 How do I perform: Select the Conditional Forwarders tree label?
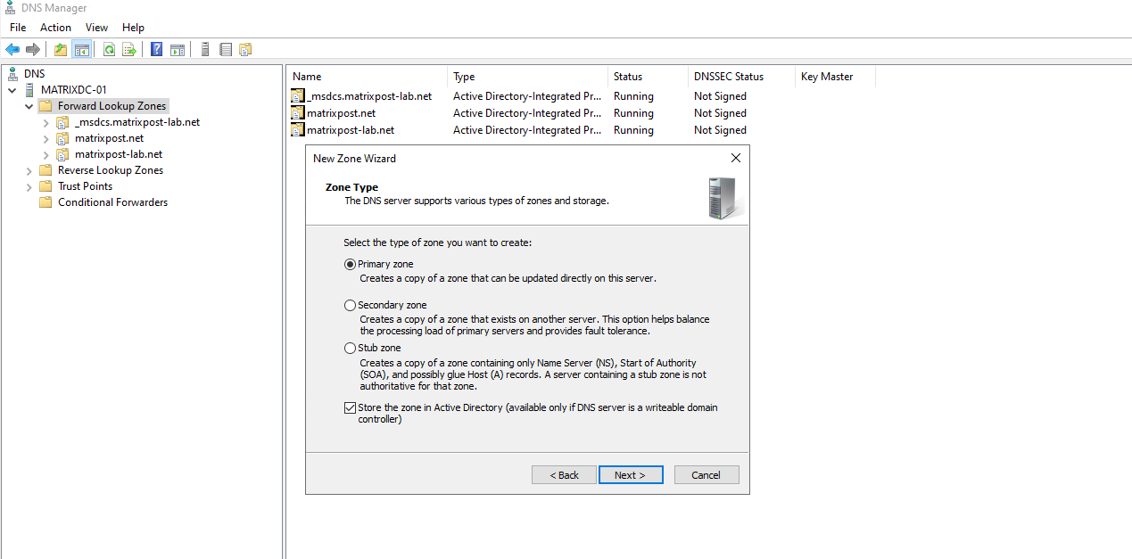pos(112,202)
